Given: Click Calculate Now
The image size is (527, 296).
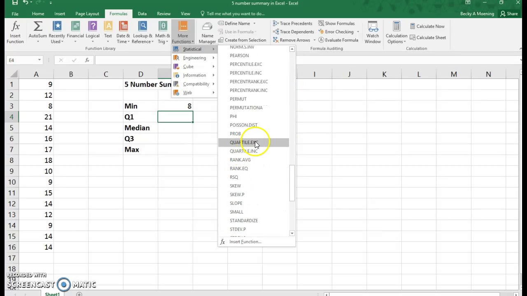Looking at the screenshot, I should 427,26.
